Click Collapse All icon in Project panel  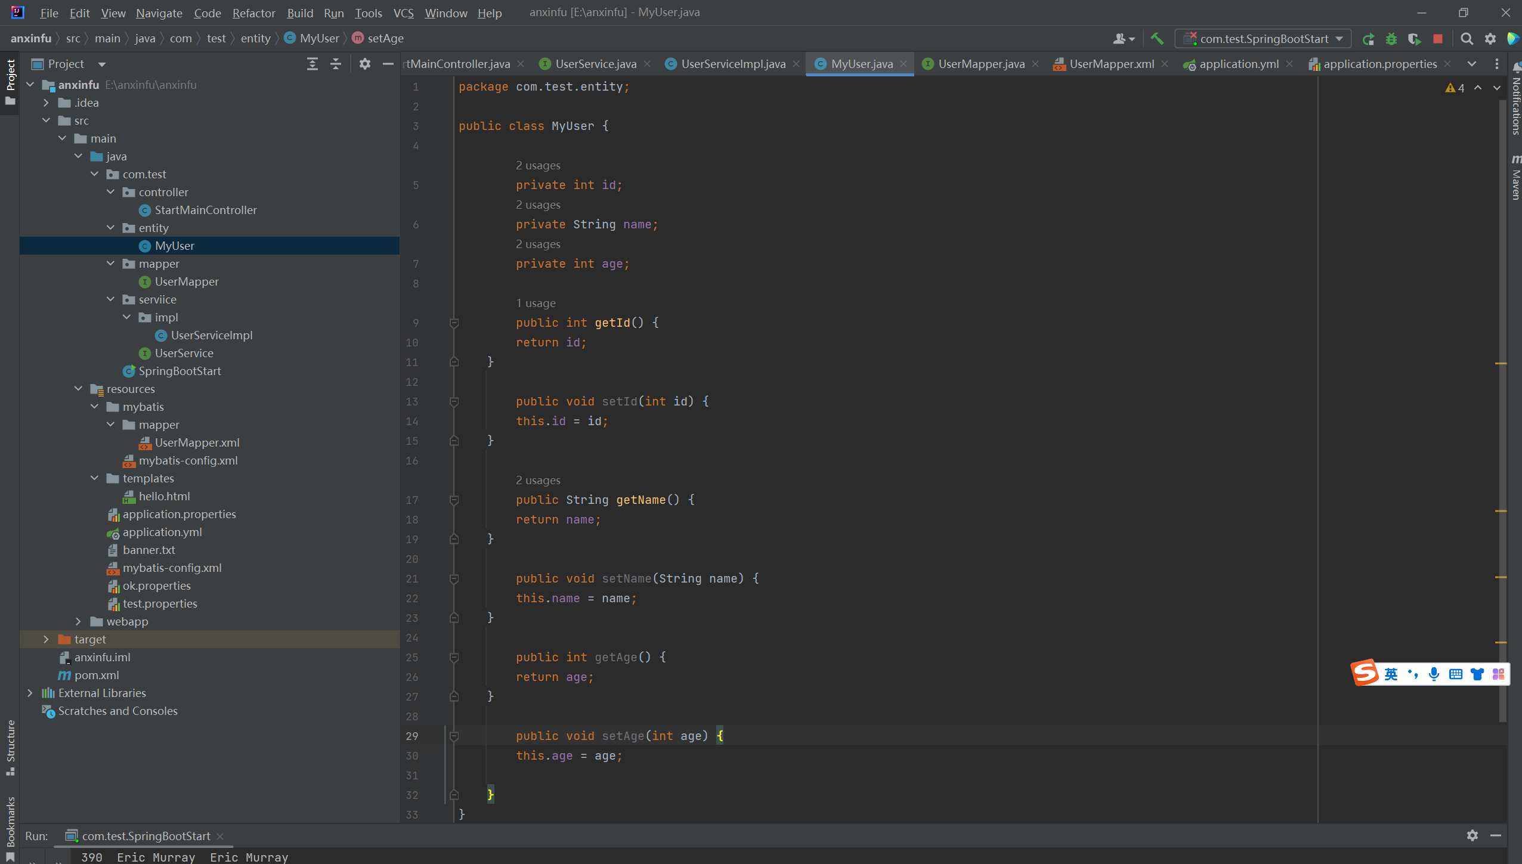[x=336, y=64]
